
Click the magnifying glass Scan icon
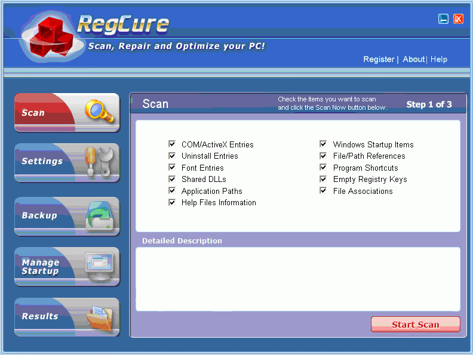click(x=99, y=112)
